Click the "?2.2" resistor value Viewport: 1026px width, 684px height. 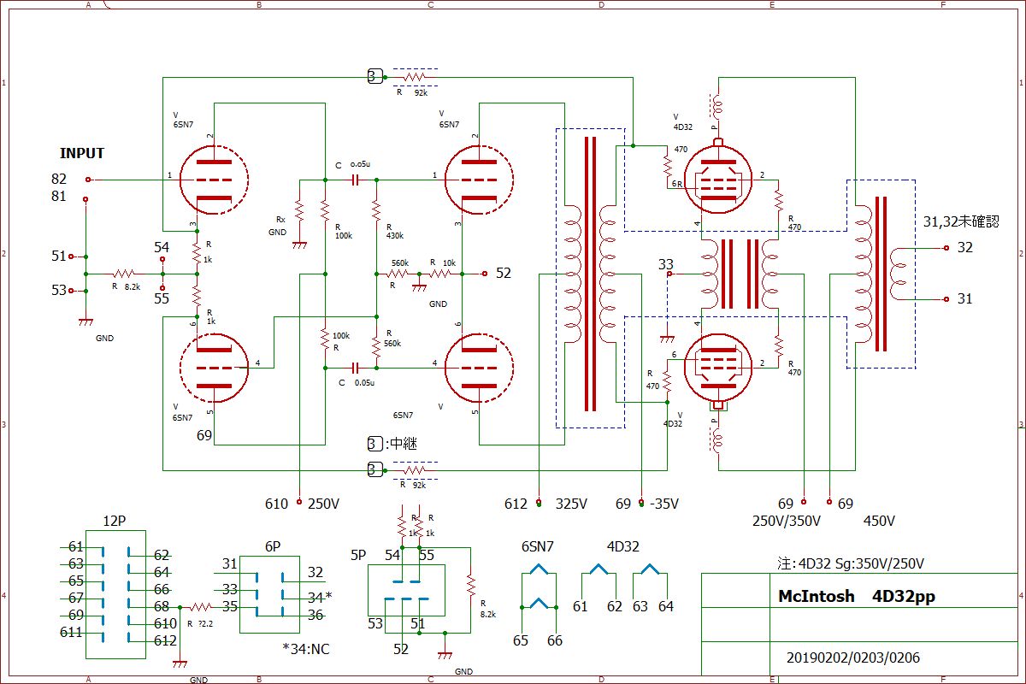205,624
